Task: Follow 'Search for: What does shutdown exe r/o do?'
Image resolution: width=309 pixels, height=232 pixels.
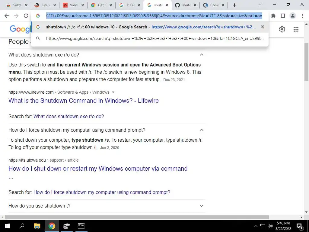Action: pos(68,116)
